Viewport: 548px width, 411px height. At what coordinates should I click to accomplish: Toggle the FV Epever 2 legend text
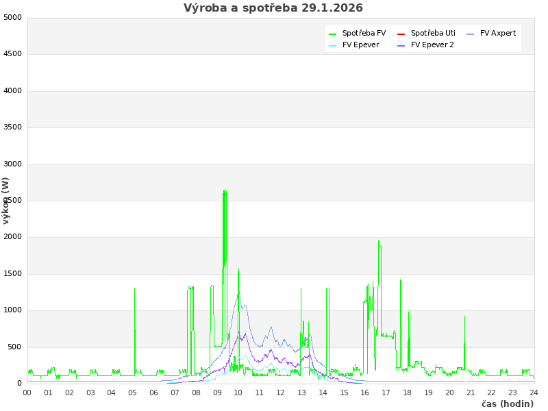tap(432, 45)
